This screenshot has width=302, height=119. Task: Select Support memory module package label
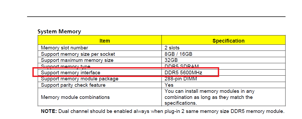tap(79, 79)
